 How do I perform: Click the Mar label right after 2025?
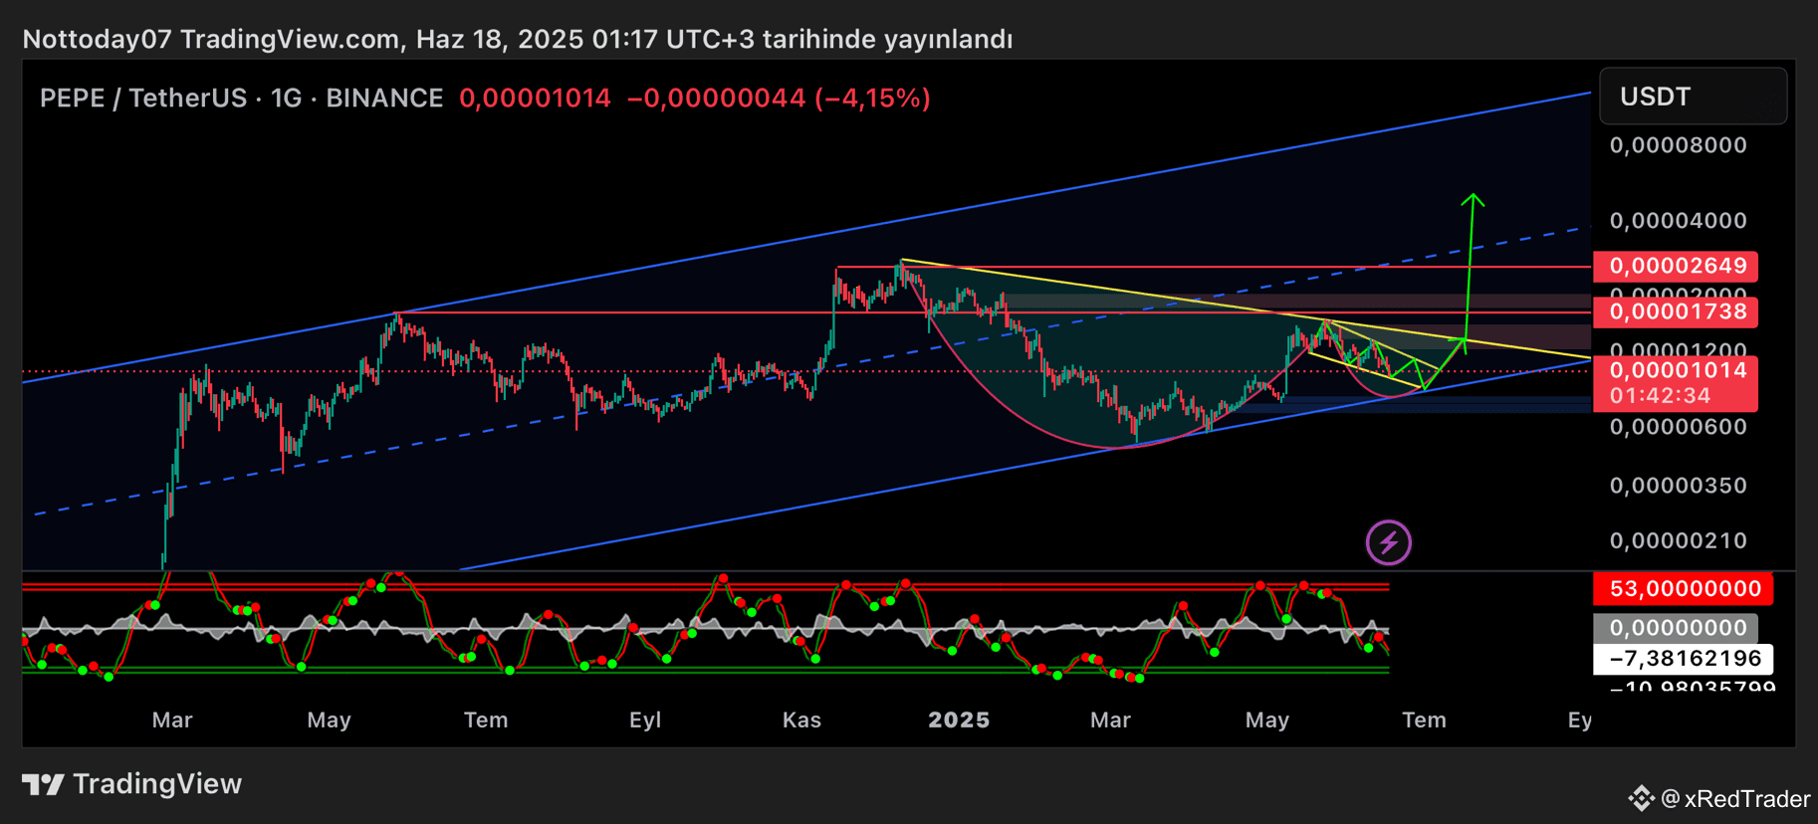pos(1110,720)
